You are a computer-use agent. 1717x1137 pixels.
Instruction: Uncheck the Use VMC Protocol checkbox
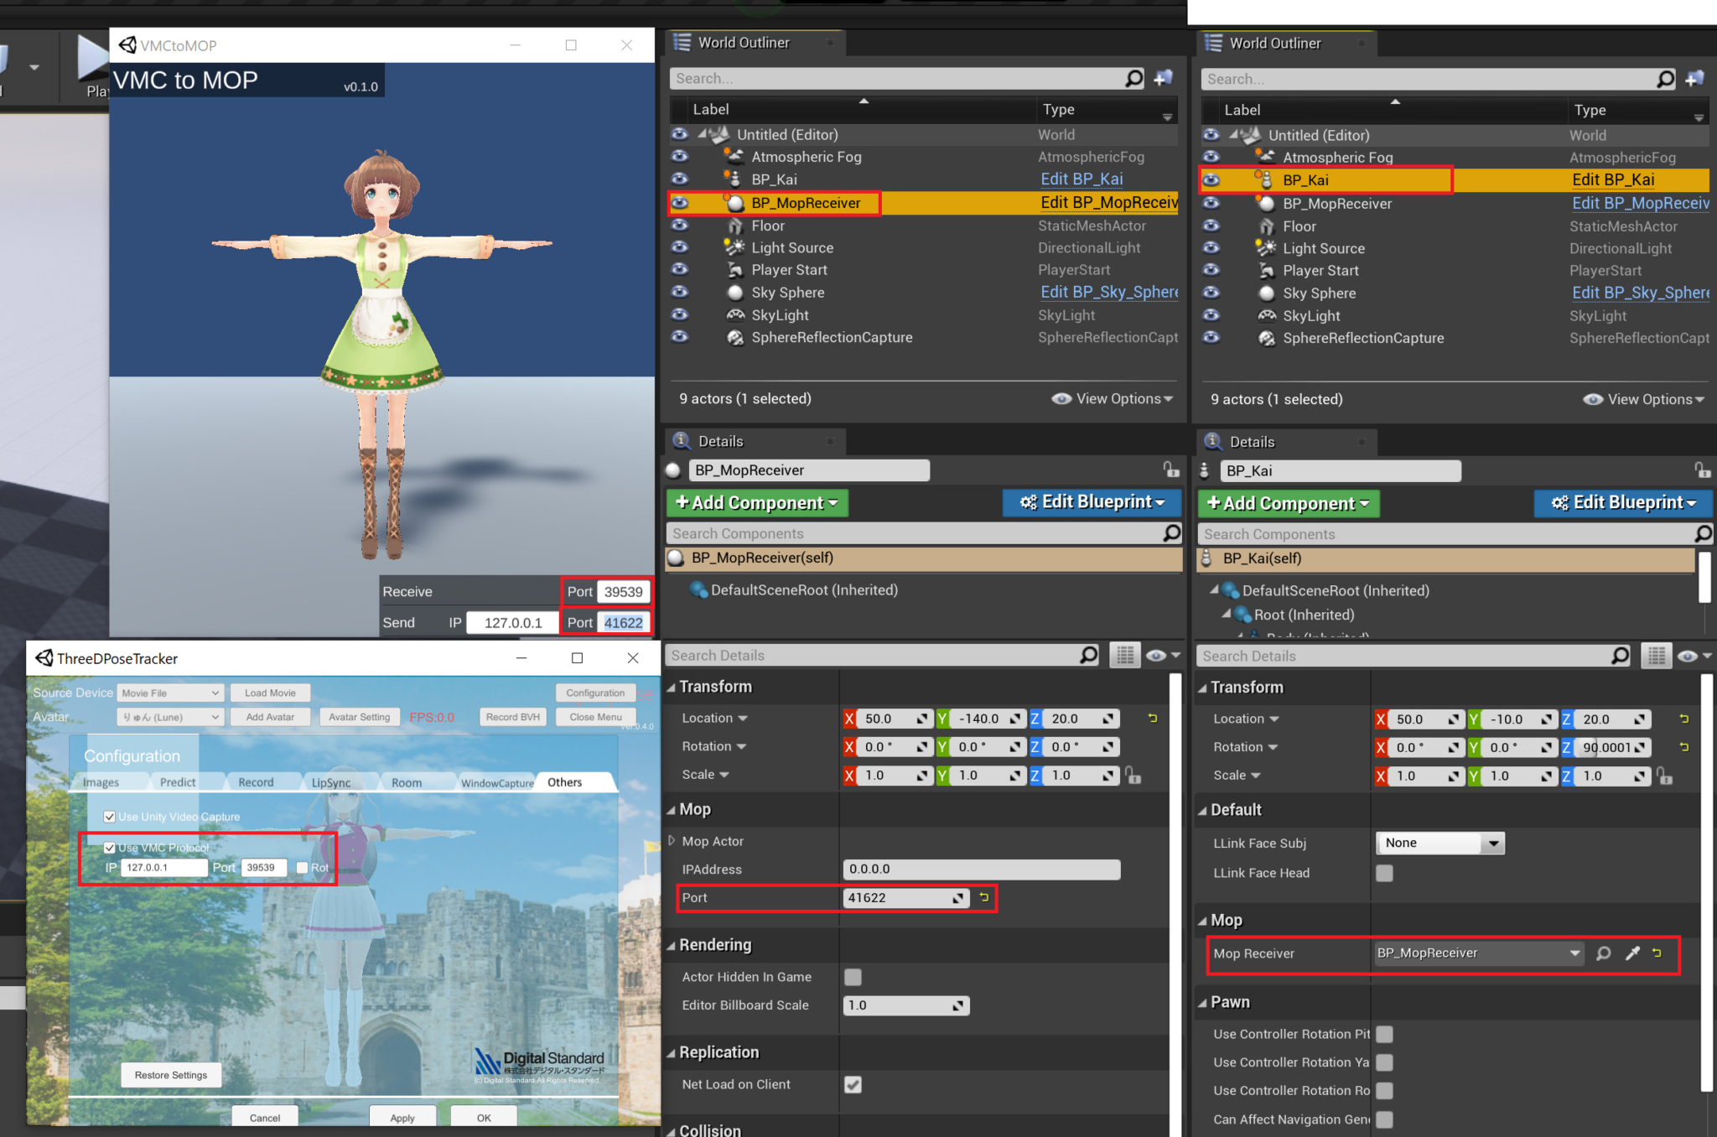click(110, 848)
